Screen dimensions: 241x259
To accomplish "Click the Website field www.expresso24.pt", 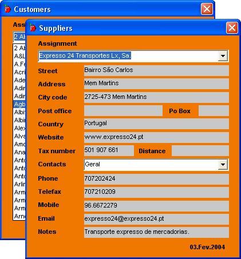I will pyautogui.click(x=156, y=137).
